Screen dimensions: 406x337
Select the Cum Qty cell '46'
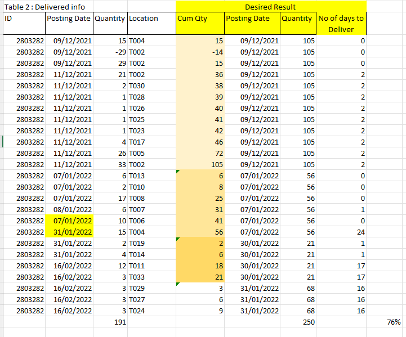200,142
